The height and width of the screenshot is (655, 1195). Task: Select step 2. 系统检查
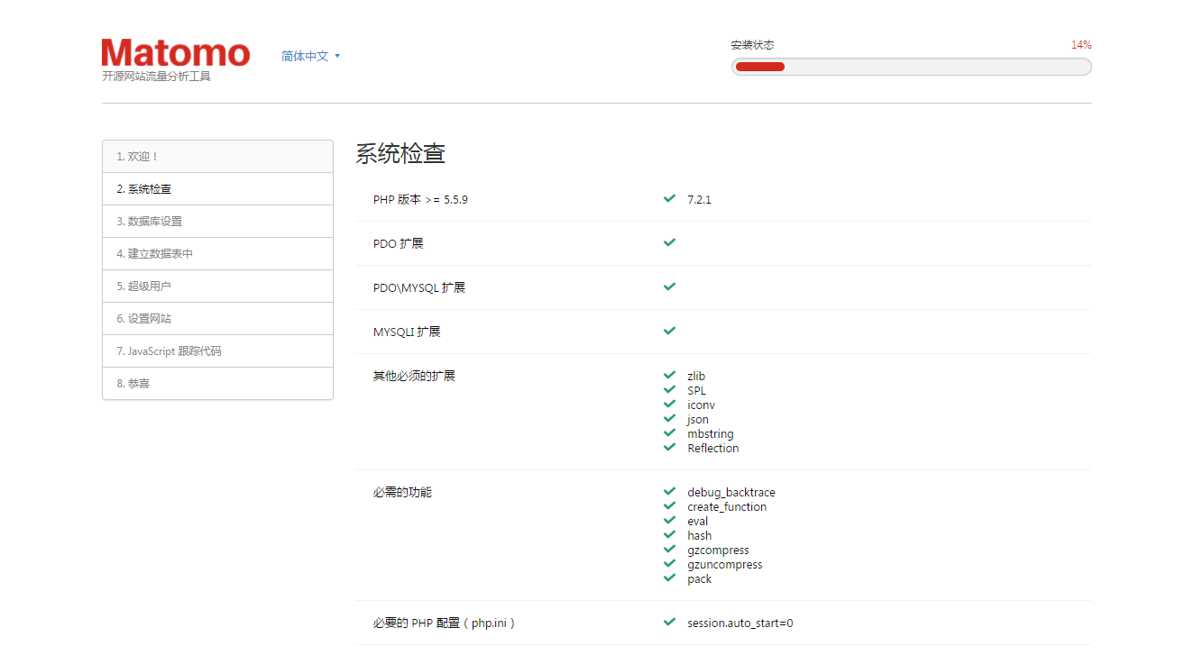(217, 189)
